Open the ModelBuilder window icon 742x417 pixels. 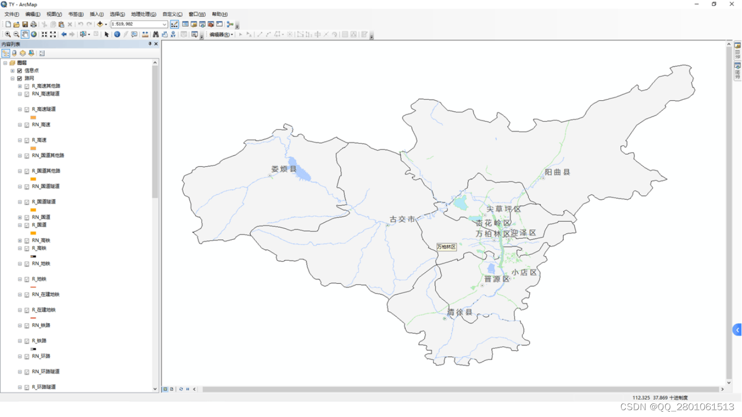(x=230, y=24)
